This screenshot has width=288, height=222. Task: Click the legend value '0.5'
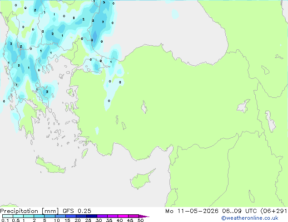(x=15, y=220)
